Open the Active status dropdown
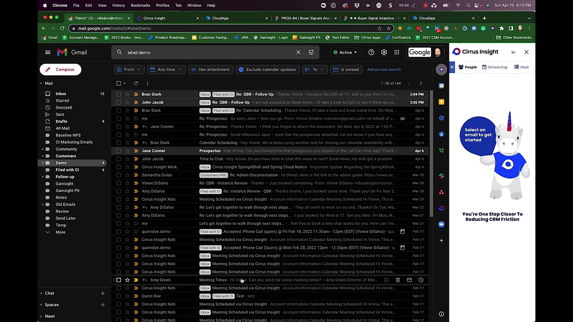The image size is (573, 322). click(x=345, y=52)
